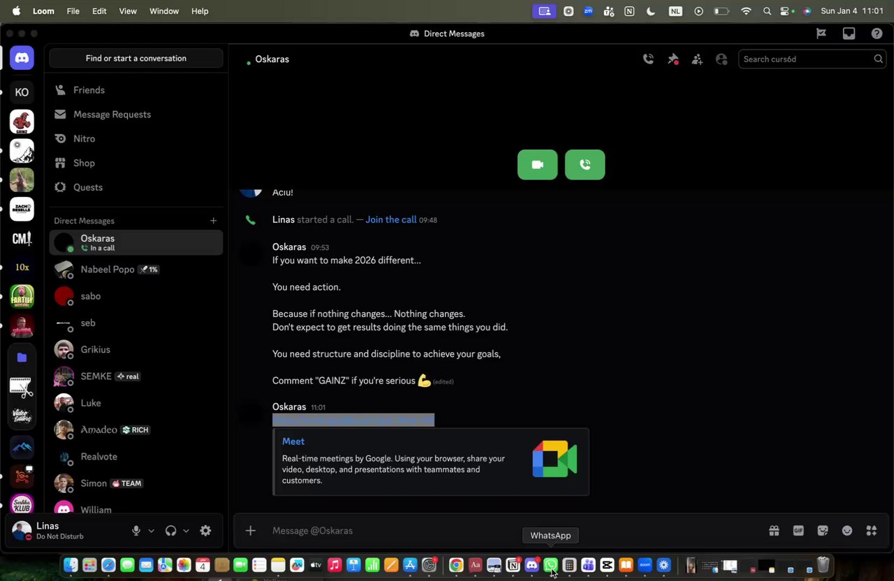Screen dimensions: 894x581
Task: Open the flag icon in title bar
Action: tap(821, 34)
